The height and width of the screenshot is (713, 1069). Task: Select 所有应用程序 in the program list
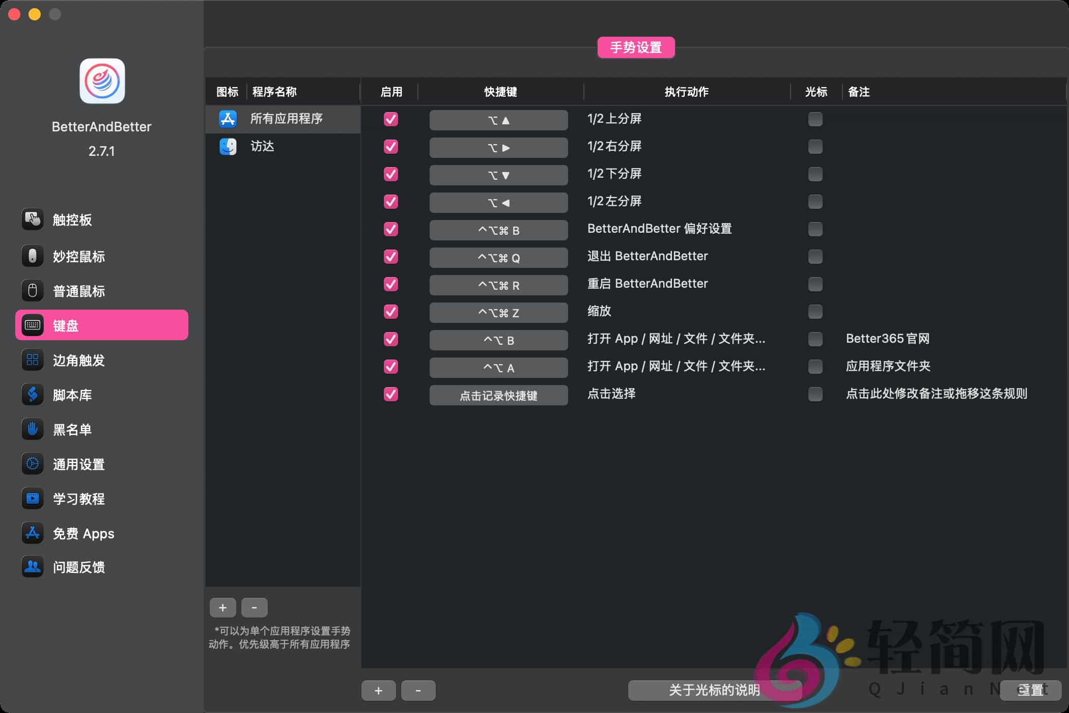coord(288,119)
